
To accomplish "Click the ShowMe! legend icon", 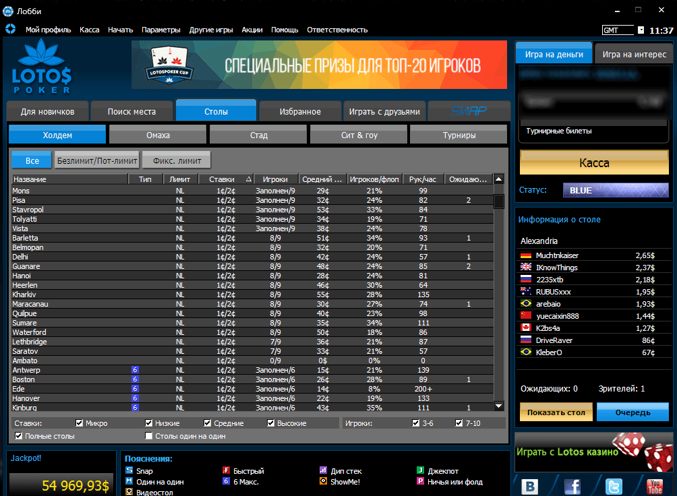I will pos(324,482).
